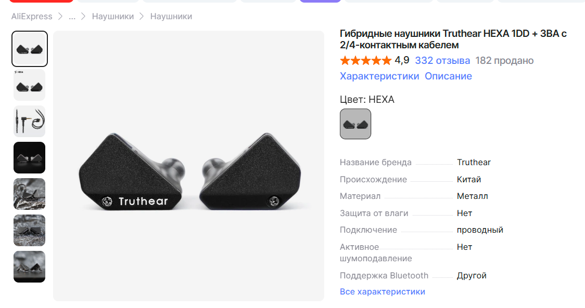Expand the breadcrumb ellipsis item
This screenshot has width=585, height=308.
(72, 17)
